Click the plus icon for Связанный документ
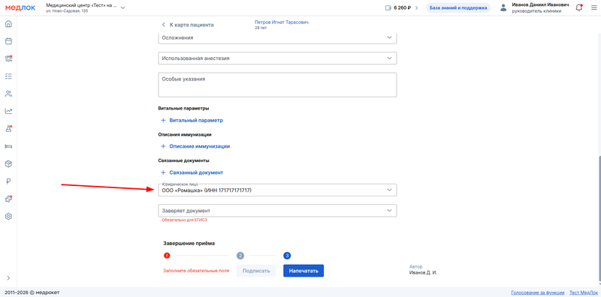The width and height of the screenshot is (601, 297). [163, 172]
